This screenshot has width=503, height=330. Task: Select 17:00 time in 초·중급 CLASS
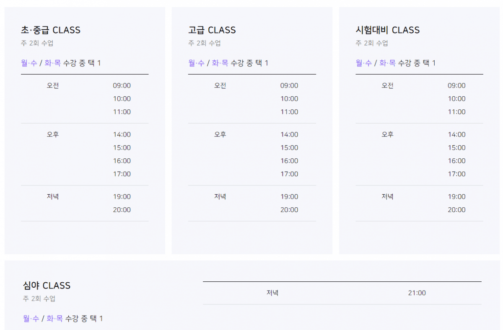click(122, 174)
